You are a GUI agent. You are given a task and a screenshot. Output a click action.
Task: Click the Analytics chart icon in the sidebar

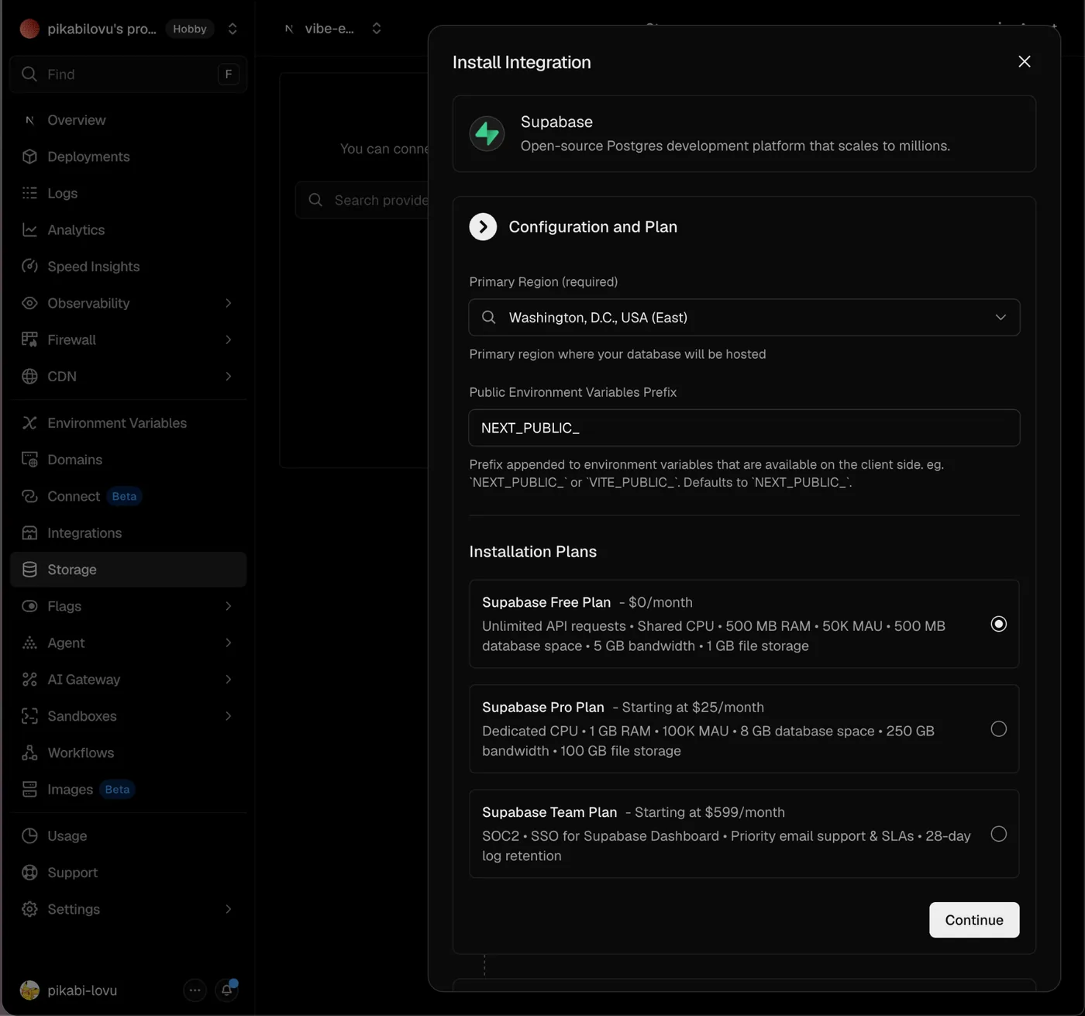tap(29, 229)
